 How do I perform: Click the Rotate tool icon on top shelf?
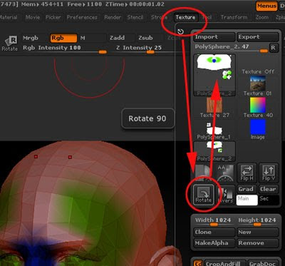tap(10, 43)
